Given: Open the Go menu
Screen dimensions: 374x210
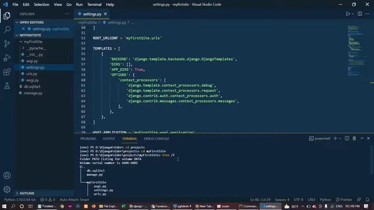Looking at the screenshot, I should click(x=69, y=5).
